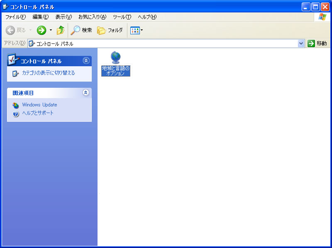Collapse the コントロール パネル side panel
The height and width of the screenshot is (248, 332).
(x=86, y=61)
